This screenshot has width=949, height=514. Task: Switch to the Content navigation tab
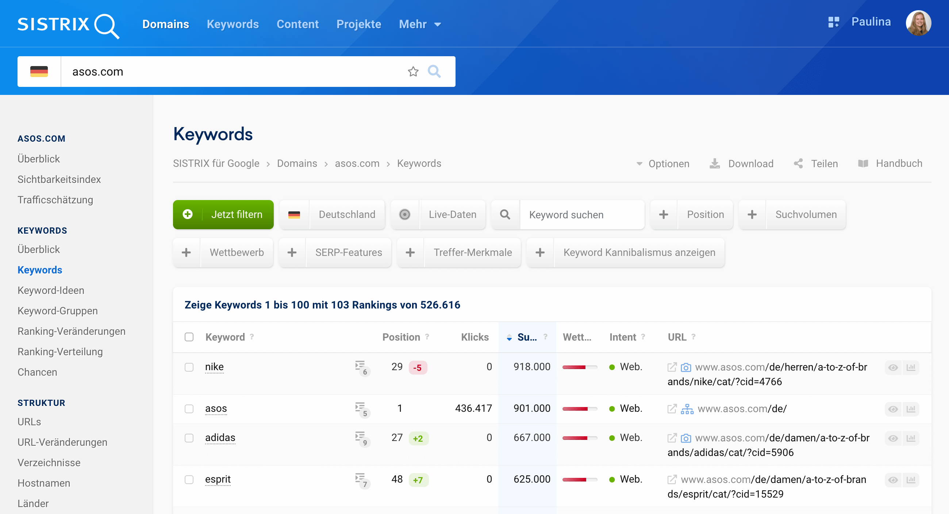click(297, 24)
